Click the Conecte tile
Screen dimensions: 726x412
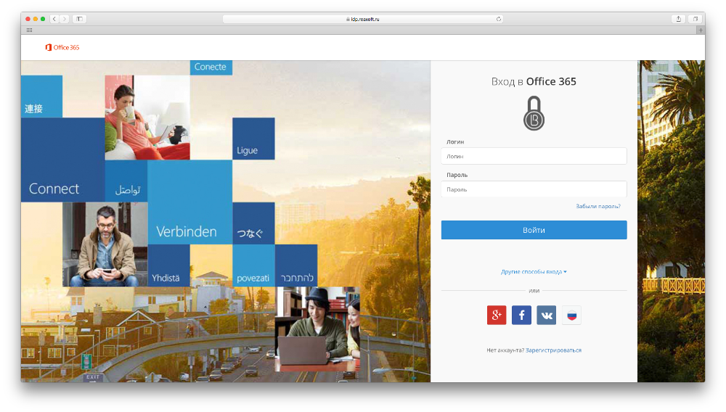(211, 67)
